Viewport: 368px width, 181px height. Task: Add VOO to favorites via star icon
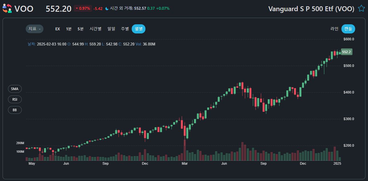pos(361,9)
